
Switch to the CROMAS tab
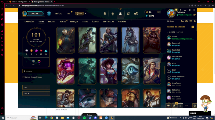[x=122, y=22]
